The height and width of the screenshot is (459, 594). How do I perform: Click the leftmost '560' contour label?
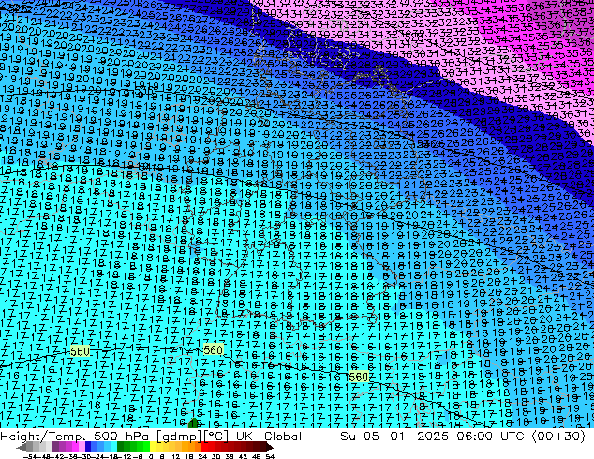pyautogui.click(x=80, y=351)
